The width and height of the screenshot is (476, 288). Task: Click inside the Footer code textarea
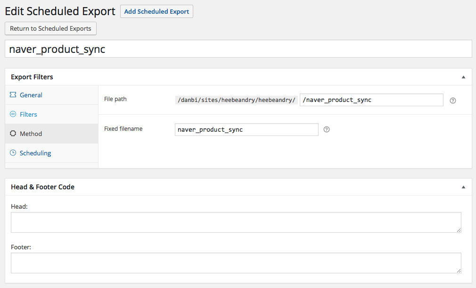point(236,263)
